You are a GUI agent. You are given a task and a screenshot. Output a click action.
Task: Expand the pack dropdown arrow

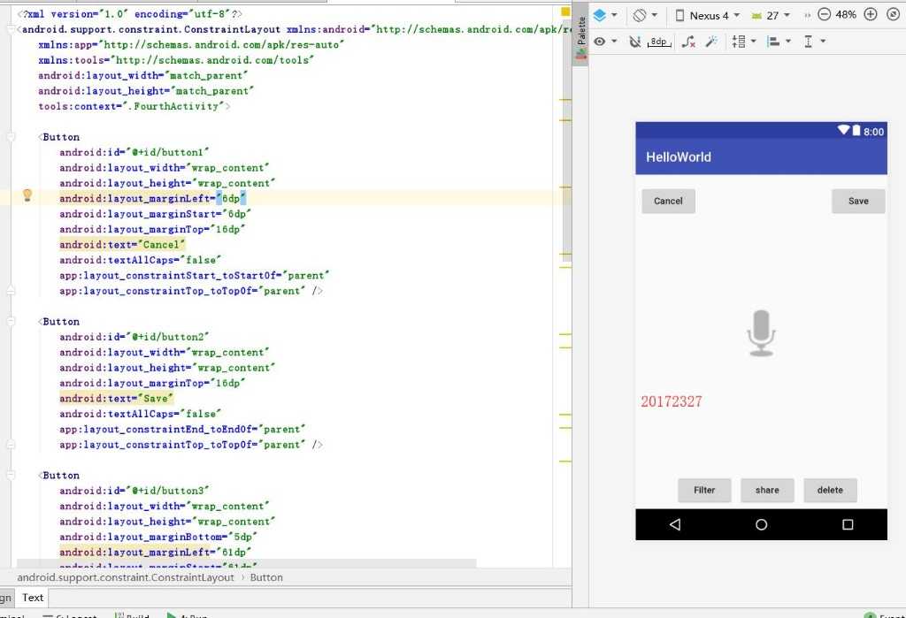(x=754, y=42)
